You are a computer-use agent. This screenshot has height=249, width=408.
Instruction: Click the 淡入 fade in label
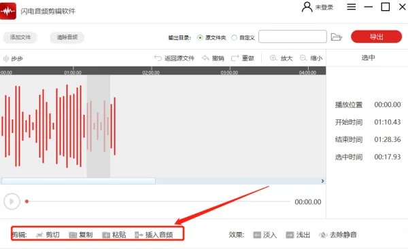270,235
